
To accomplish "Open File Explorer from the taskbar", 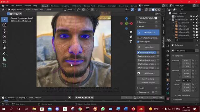I will 34,109.
